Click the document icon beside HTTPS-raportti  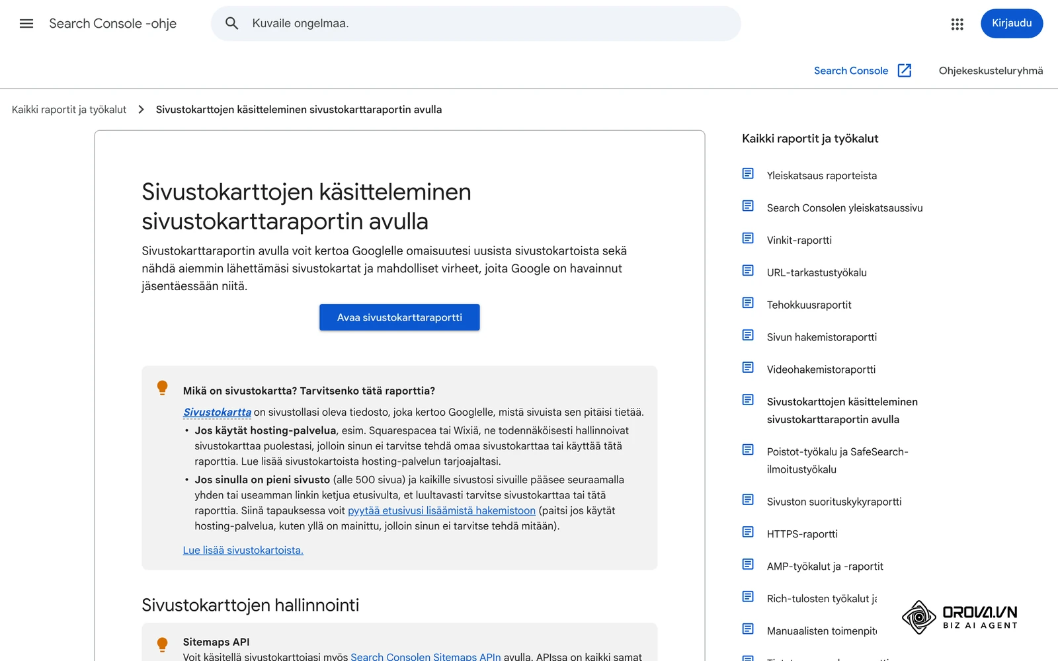[748, 532]
